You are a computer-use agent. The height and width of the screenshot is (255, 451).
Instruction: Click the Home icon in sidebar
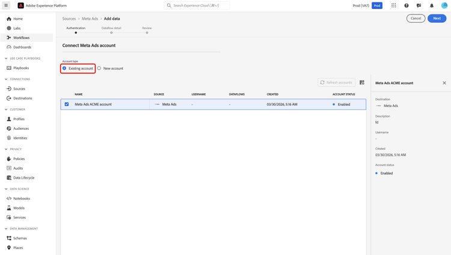9,19
